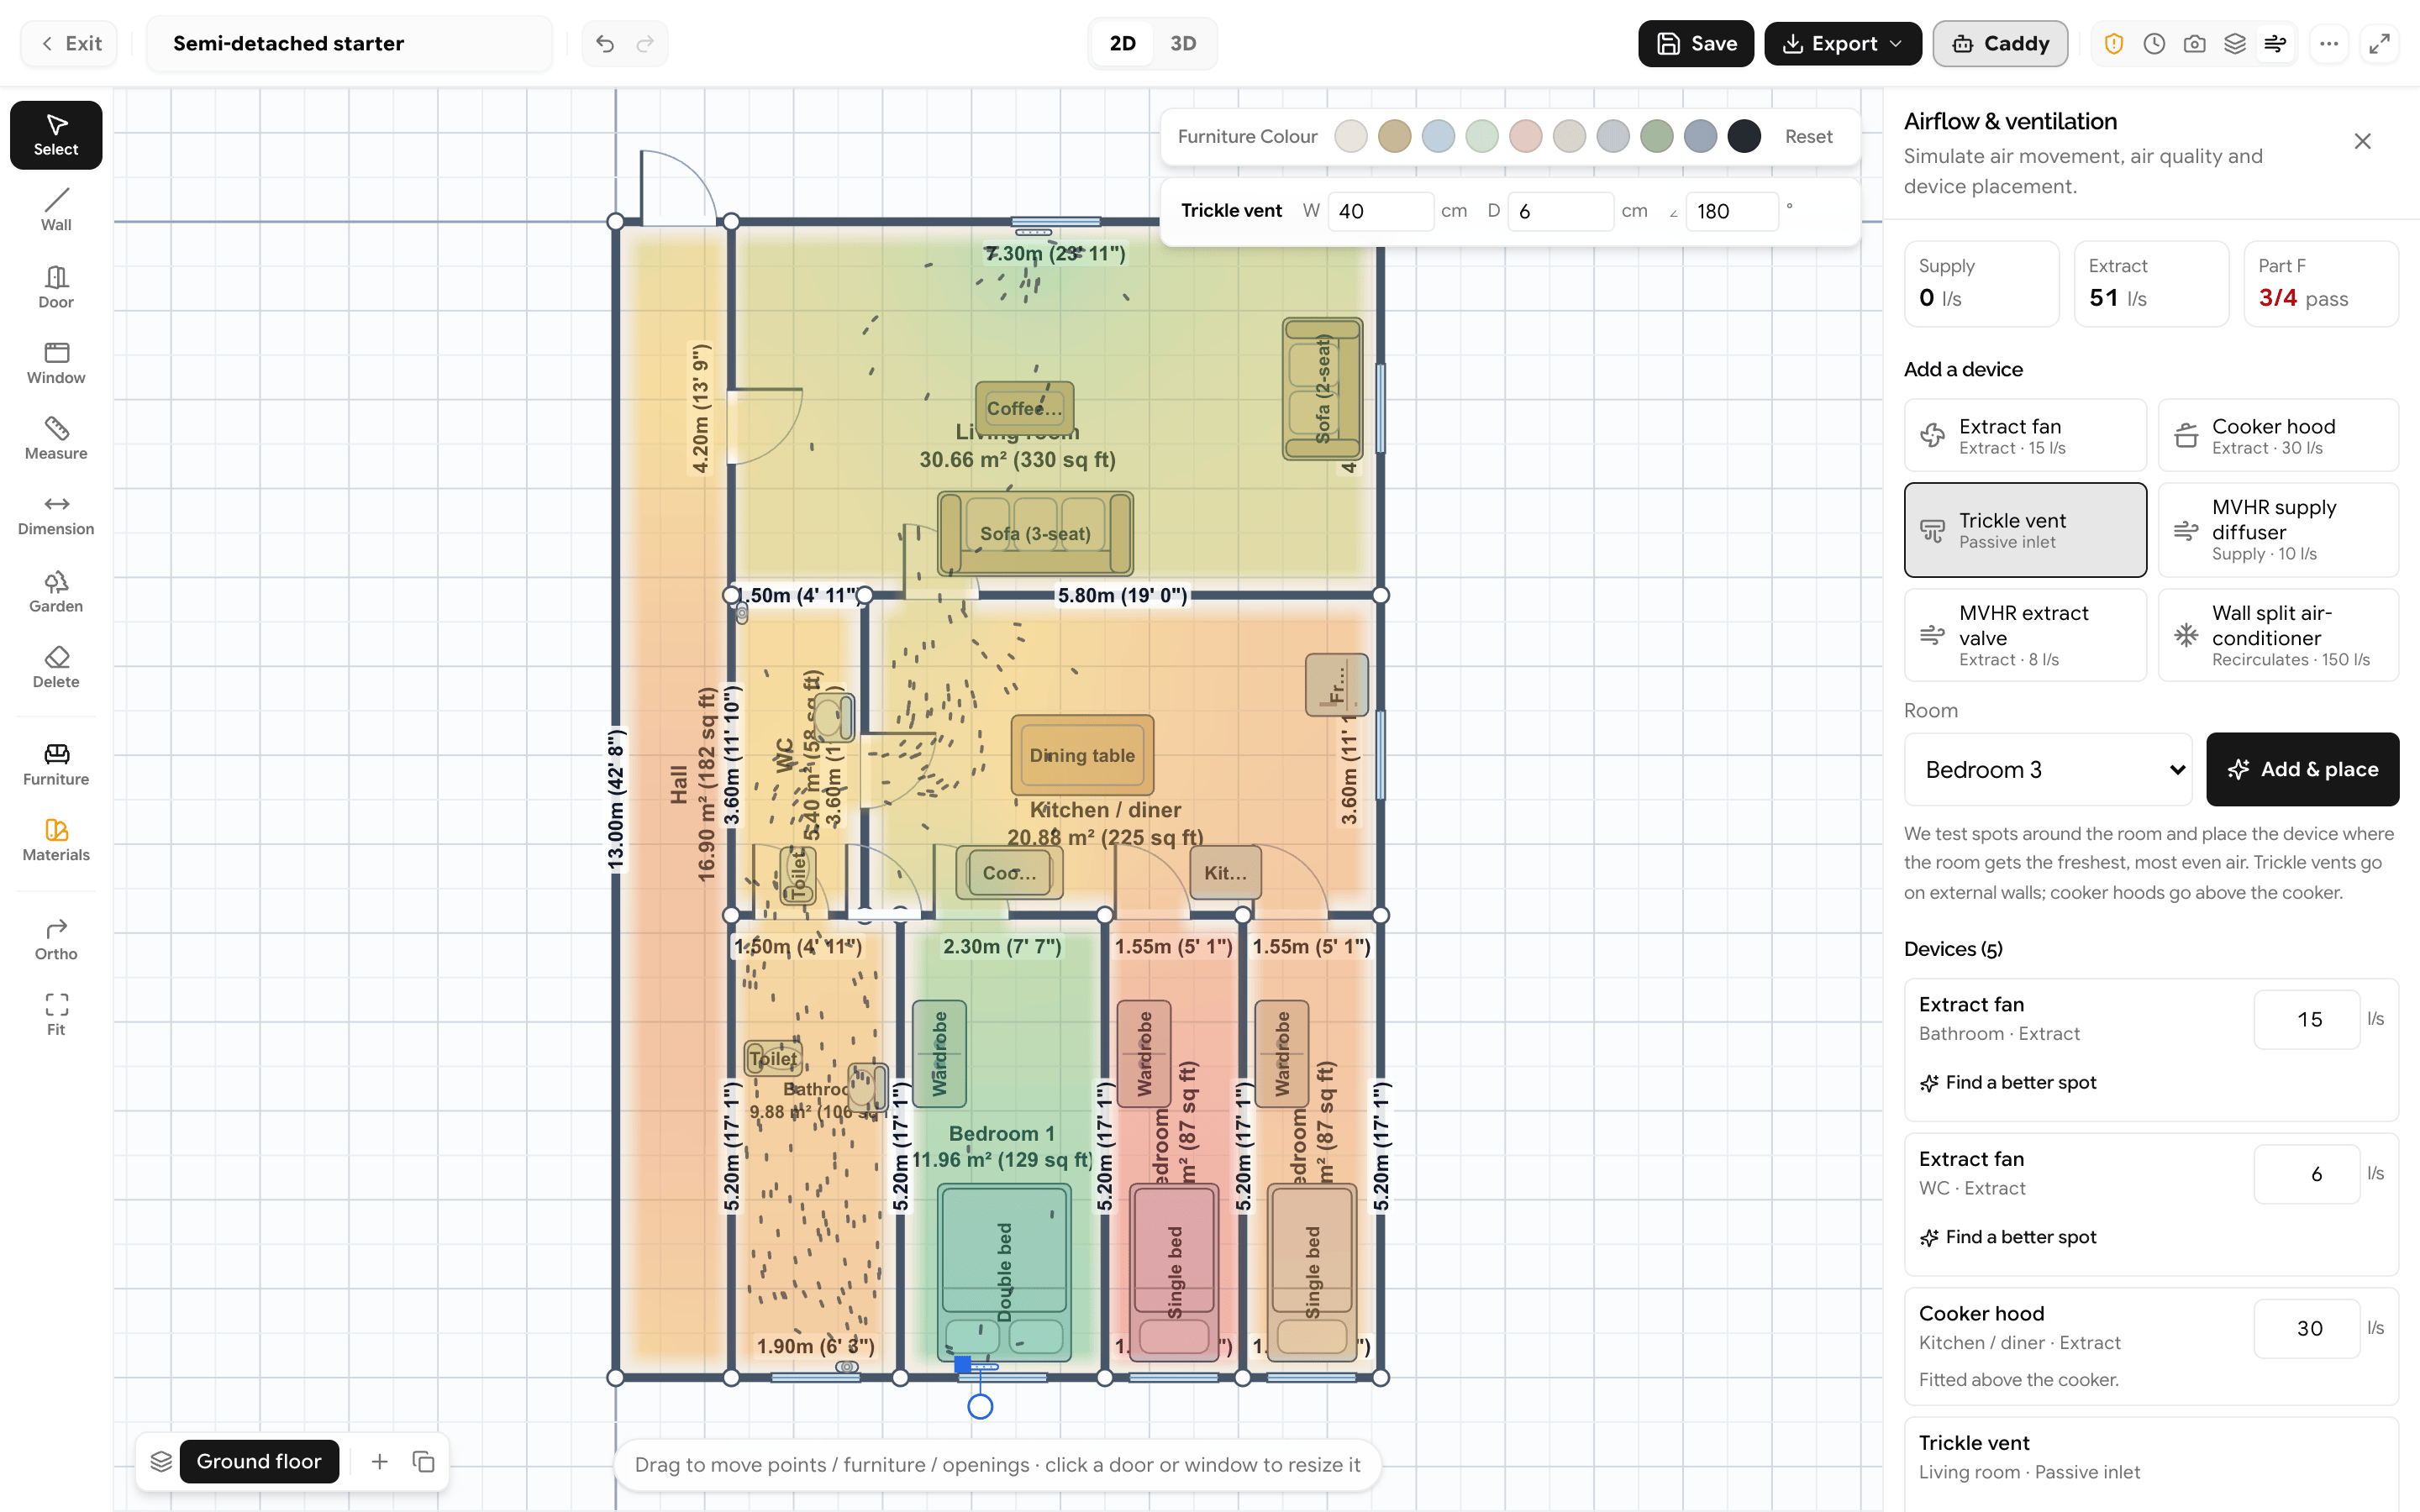This screenshot has width=2420, height=1512.
Task: Pick the dark navy furniture colour swatch
Action: 1744,136
